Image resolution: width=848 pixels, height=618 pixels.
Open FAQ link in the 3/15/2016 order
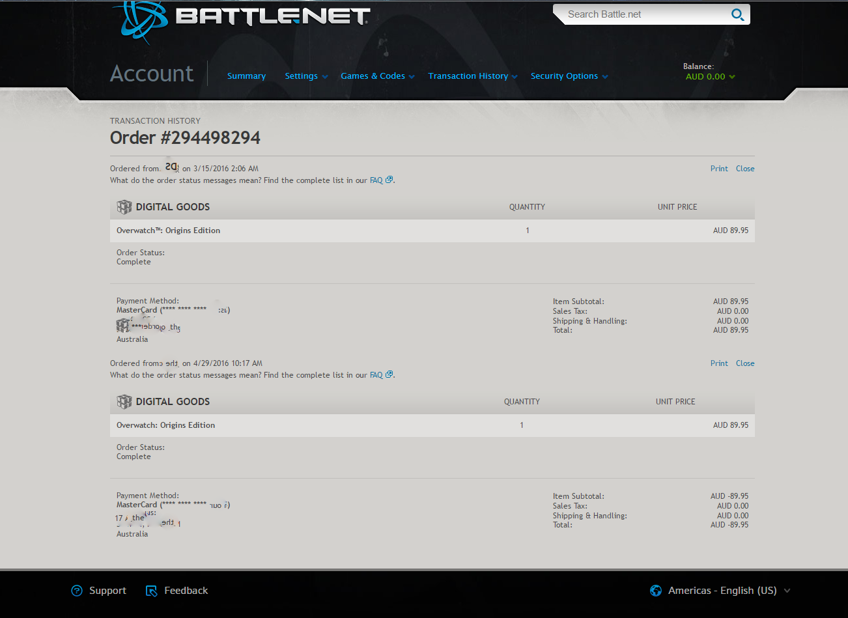[x=376, y=180]
